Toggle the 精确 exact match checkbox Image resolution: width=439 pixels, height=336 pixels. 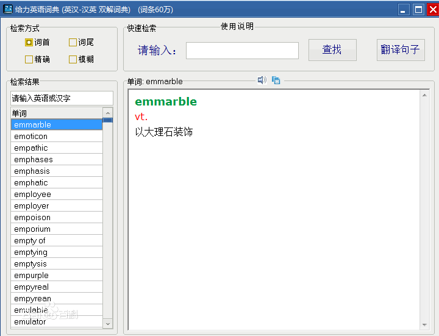coord(29,59)
